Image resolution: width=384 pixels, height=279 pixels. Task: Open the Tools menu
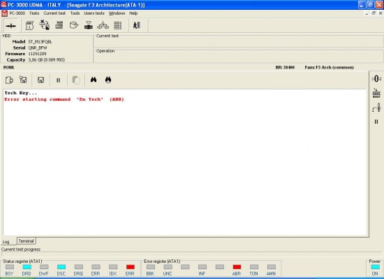tap(75, 13)
